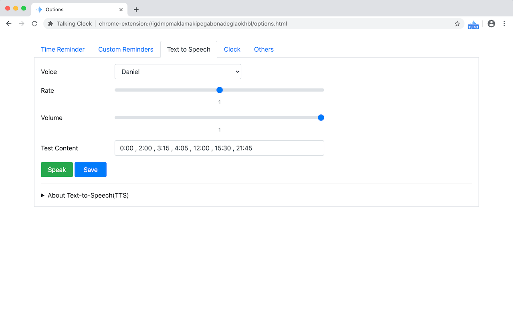Open the Talking Clock extension icon
513x320 pixels.
point(473,24)
